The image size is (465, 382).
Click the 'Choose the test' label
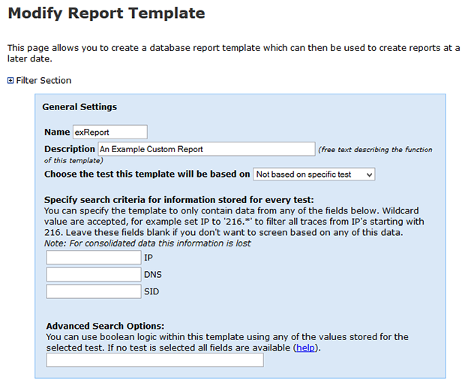(x=147, y=174)
